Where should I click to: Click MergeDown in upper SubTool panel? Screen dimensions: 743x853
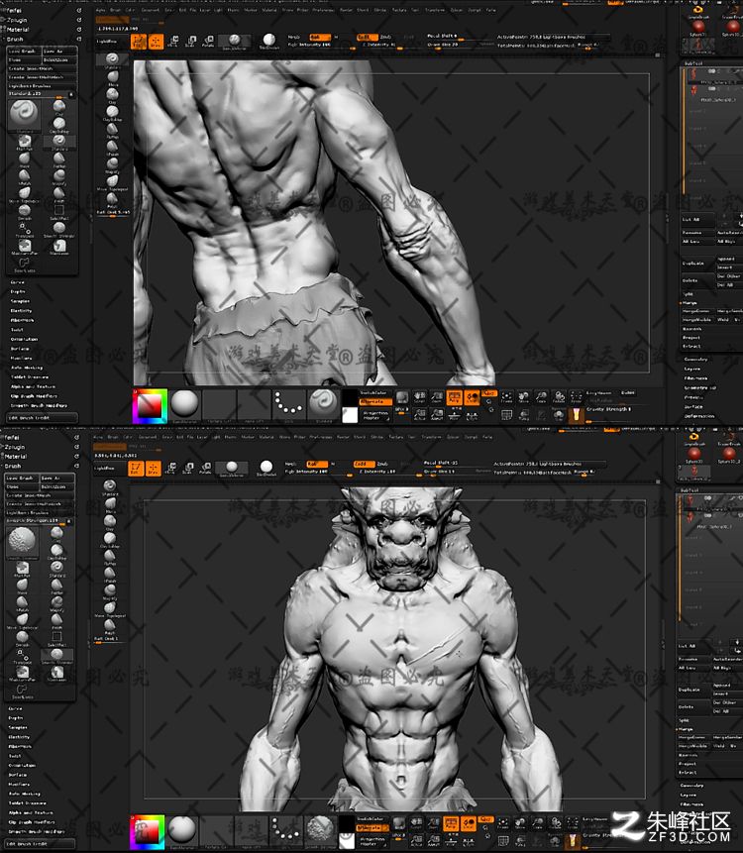pos(696,311)
